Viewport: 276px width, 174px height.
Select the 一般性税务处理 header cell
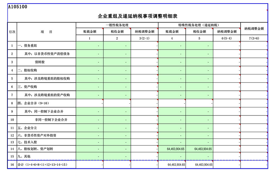click(x=117, y=25)
